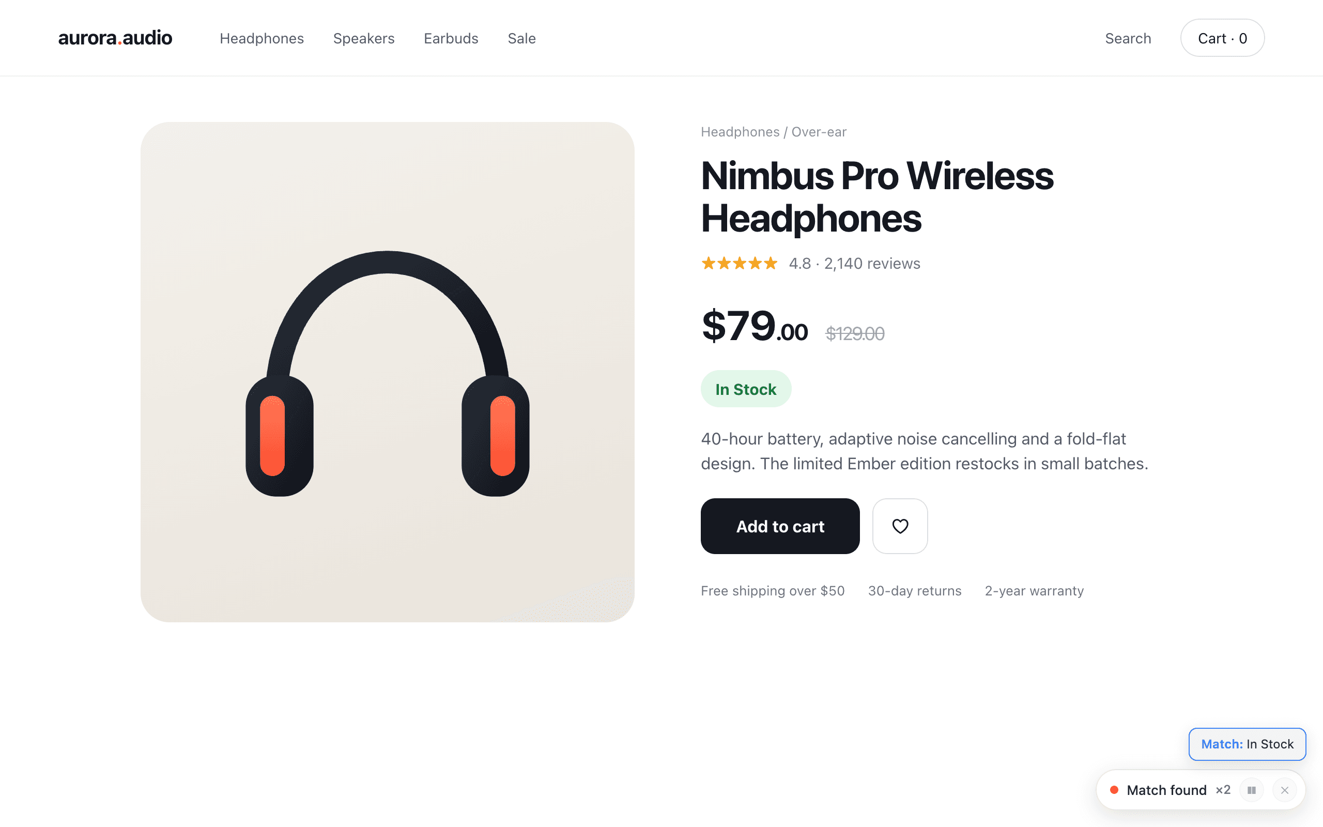This screenshot has height=827, width=1323.
Task: Navigate to Earbuds section
Action: tap(451, 38)
